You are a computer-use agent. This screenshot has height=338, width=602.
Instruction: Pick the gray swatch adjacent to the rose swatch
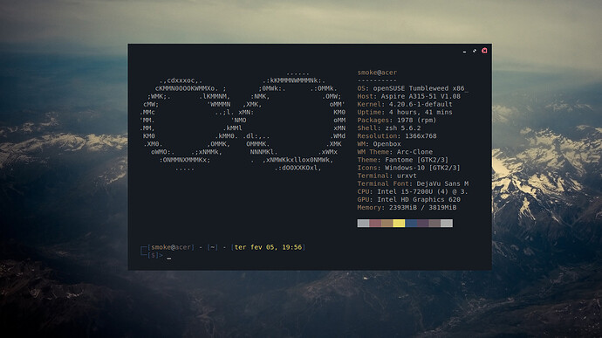coord(363,224)
